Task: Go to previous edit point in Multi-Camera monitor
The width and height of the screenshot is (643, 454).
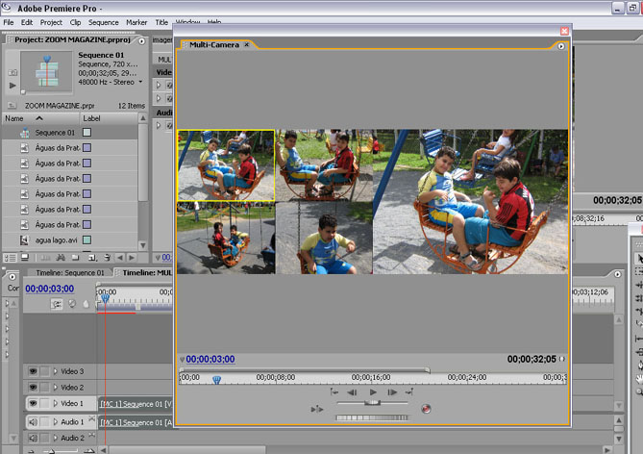Action: click(x=334, y=392)
